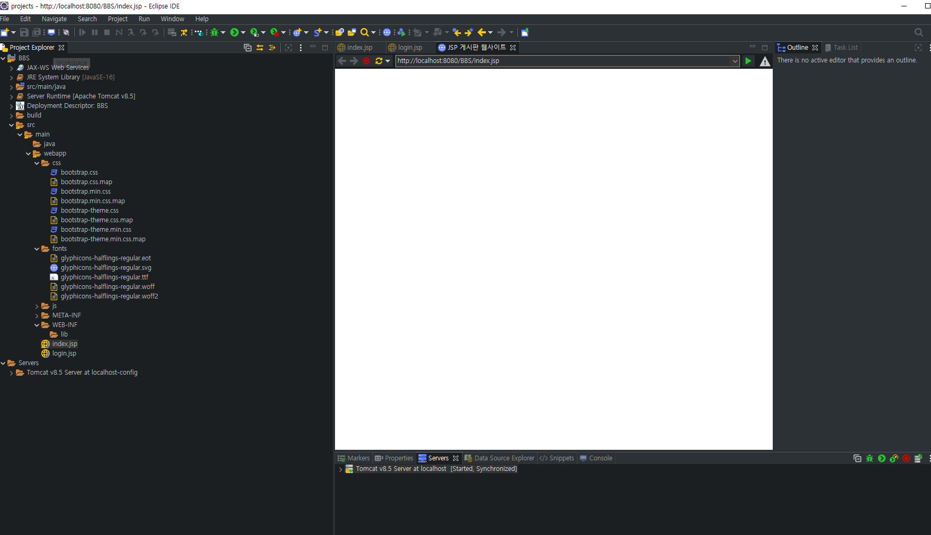Expand the js folder
931x535 pixels.
[37, 306]
